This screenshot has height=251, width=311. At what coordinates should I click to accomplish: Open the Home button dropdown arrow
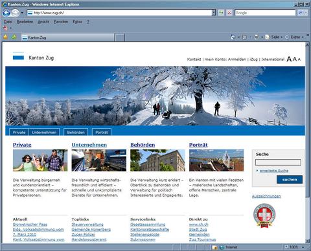click(238, 37)
